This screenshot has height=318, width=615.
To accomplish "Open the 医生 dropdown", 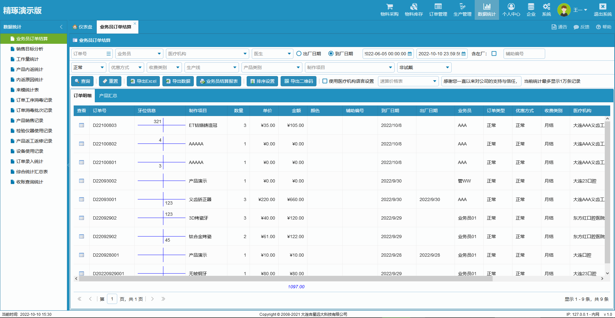I will (x=273, y=54).
